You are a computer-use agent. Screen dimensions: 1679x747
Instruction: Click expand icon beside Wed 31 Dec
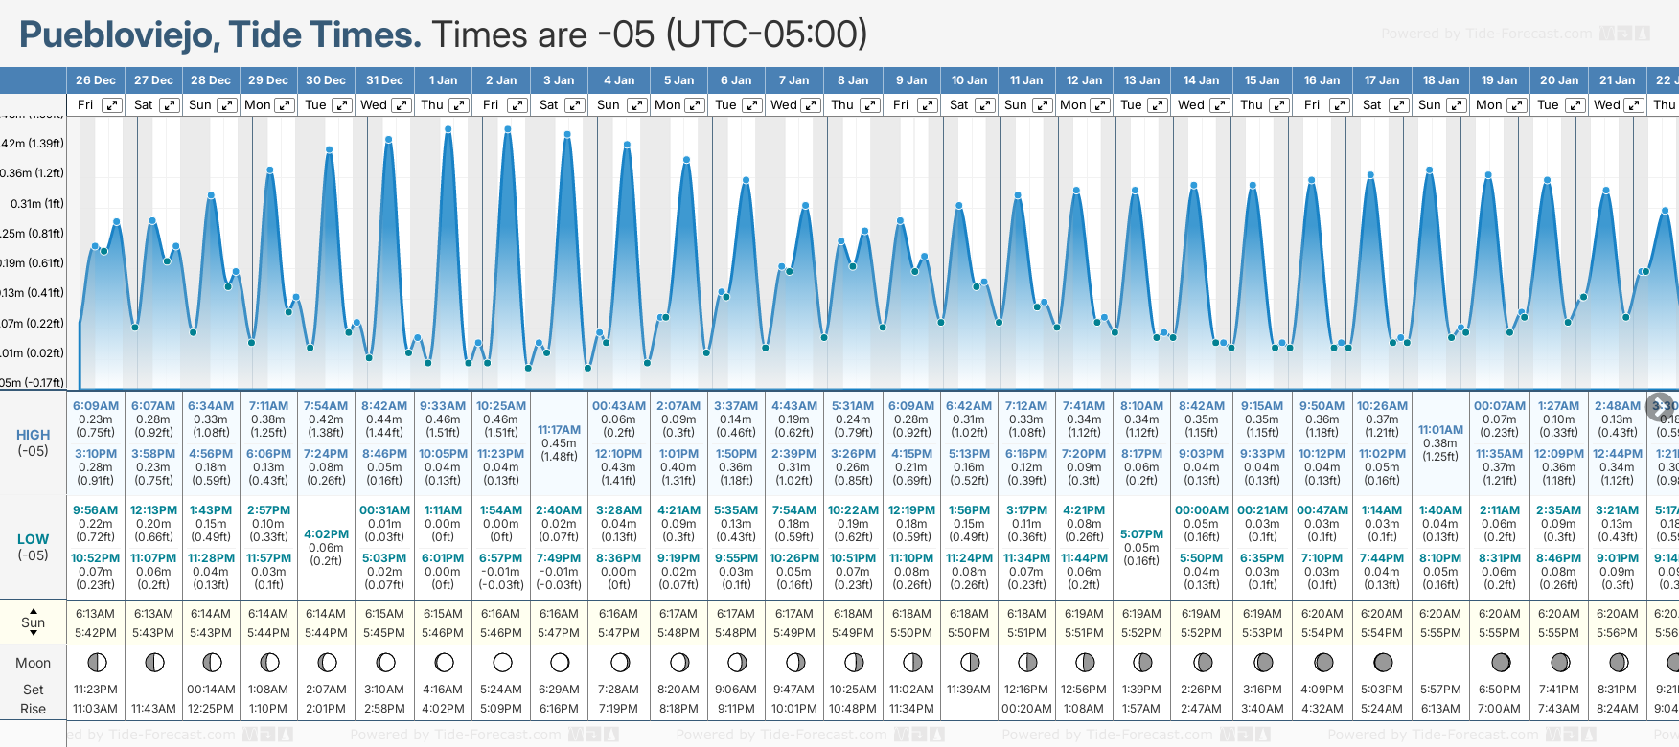[x=402, y=105]
